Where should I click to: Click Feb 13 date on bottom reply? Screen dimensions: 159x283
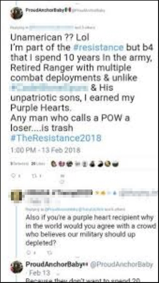[x=40, y=273]
